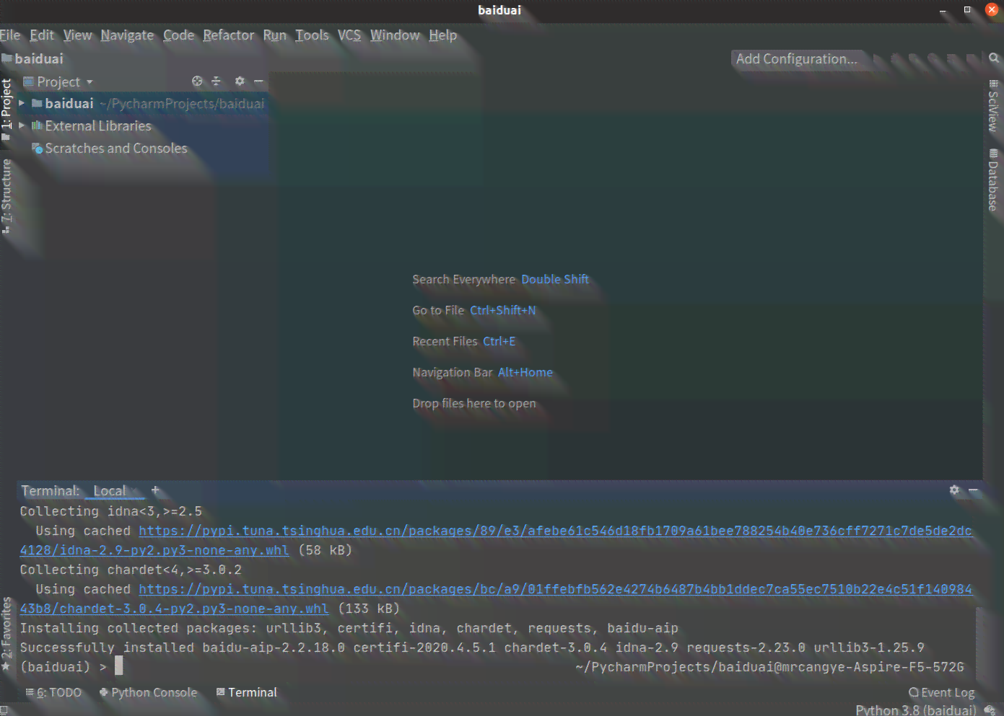Click the Collapse All icon in Project panel
Image resolution: width=1004 pixels, height=716 pixels.
(216, 81)
